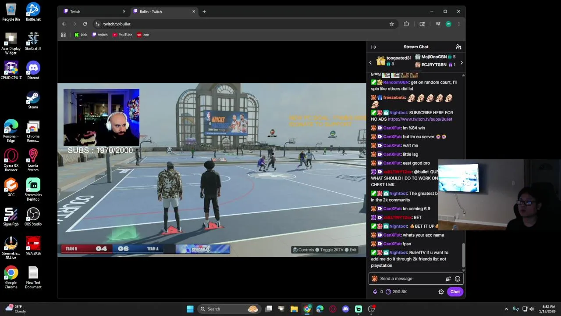Open Windows Start menu
Image resolution: width=561 pixels, height=316 pixels.
(190, 309)
